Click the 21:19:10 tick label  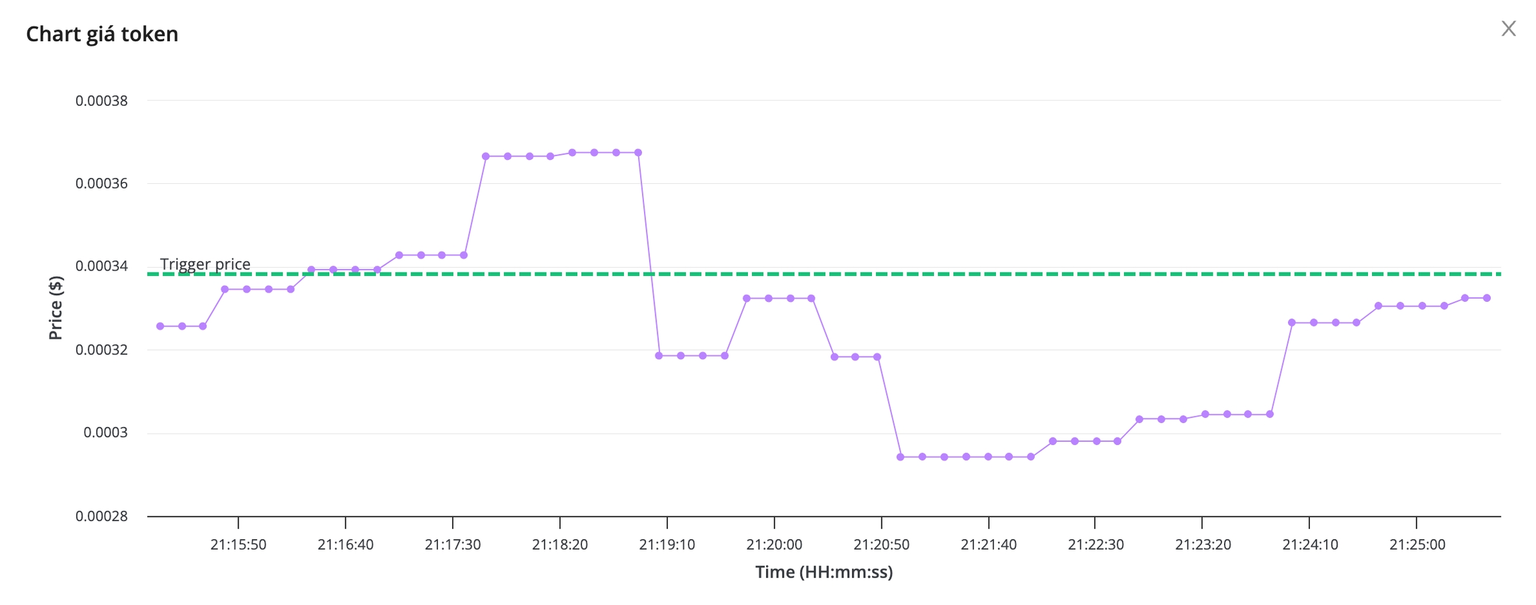pyautogui.click(x=667, y=544)
